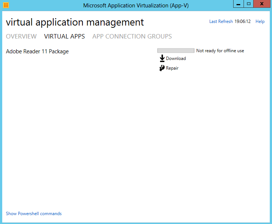Minimize the App-V window
The image size is (272, 224).
pos(238,4)
